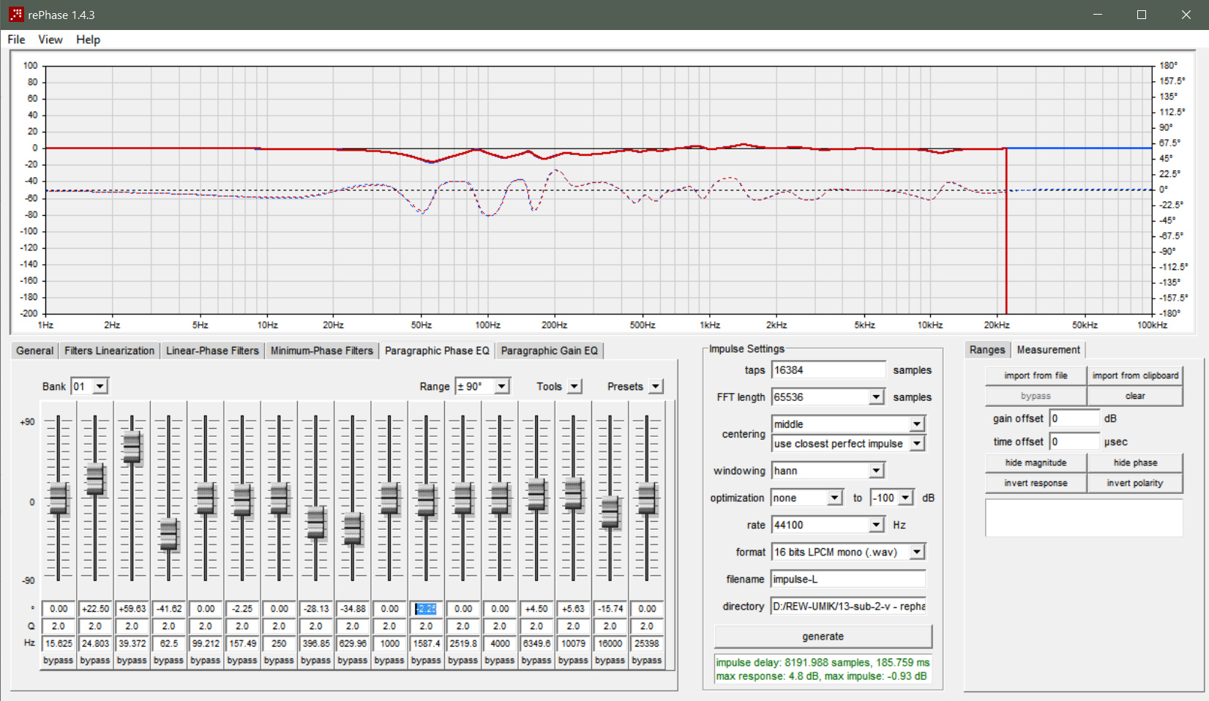The width and height of the screenshot is (1209, 701).
Task: Expand the Range ±90° dropdown
Action: point(501,386)
